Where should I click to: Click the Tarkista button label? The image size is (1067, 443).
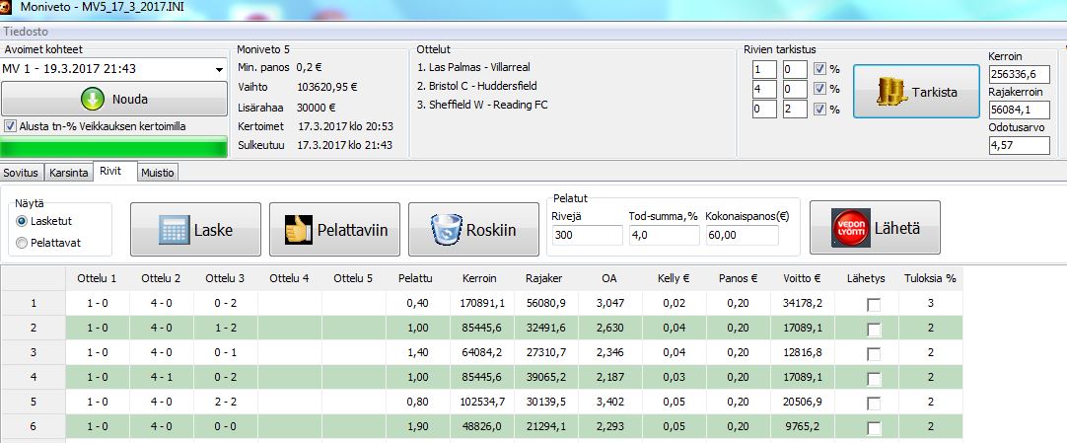tap(934, 92)
